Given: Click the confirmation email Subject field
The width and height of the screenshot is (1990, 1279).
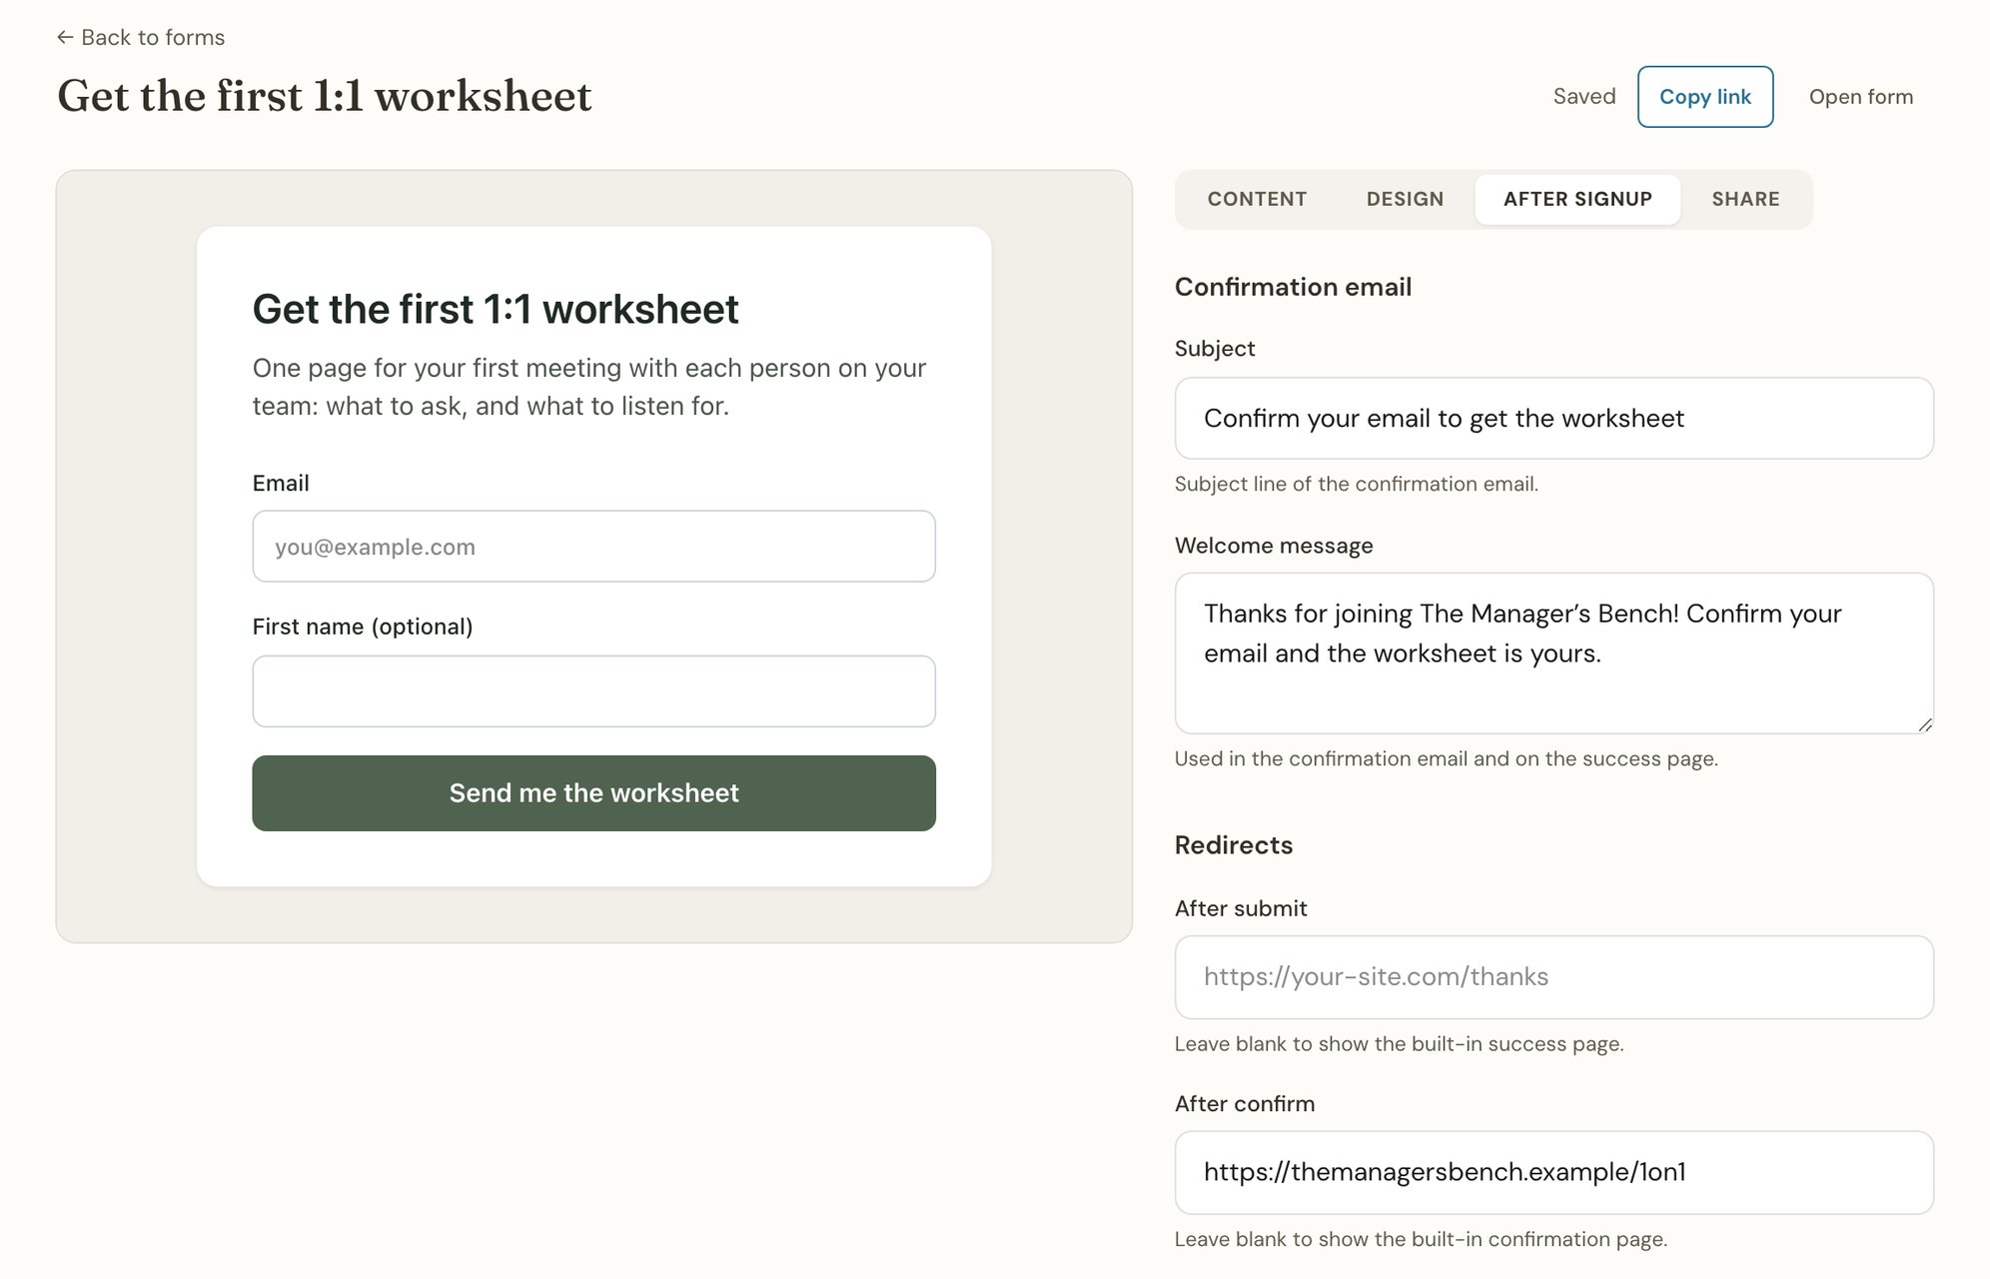Looking at the screenshot, I should click(1553, 418).
